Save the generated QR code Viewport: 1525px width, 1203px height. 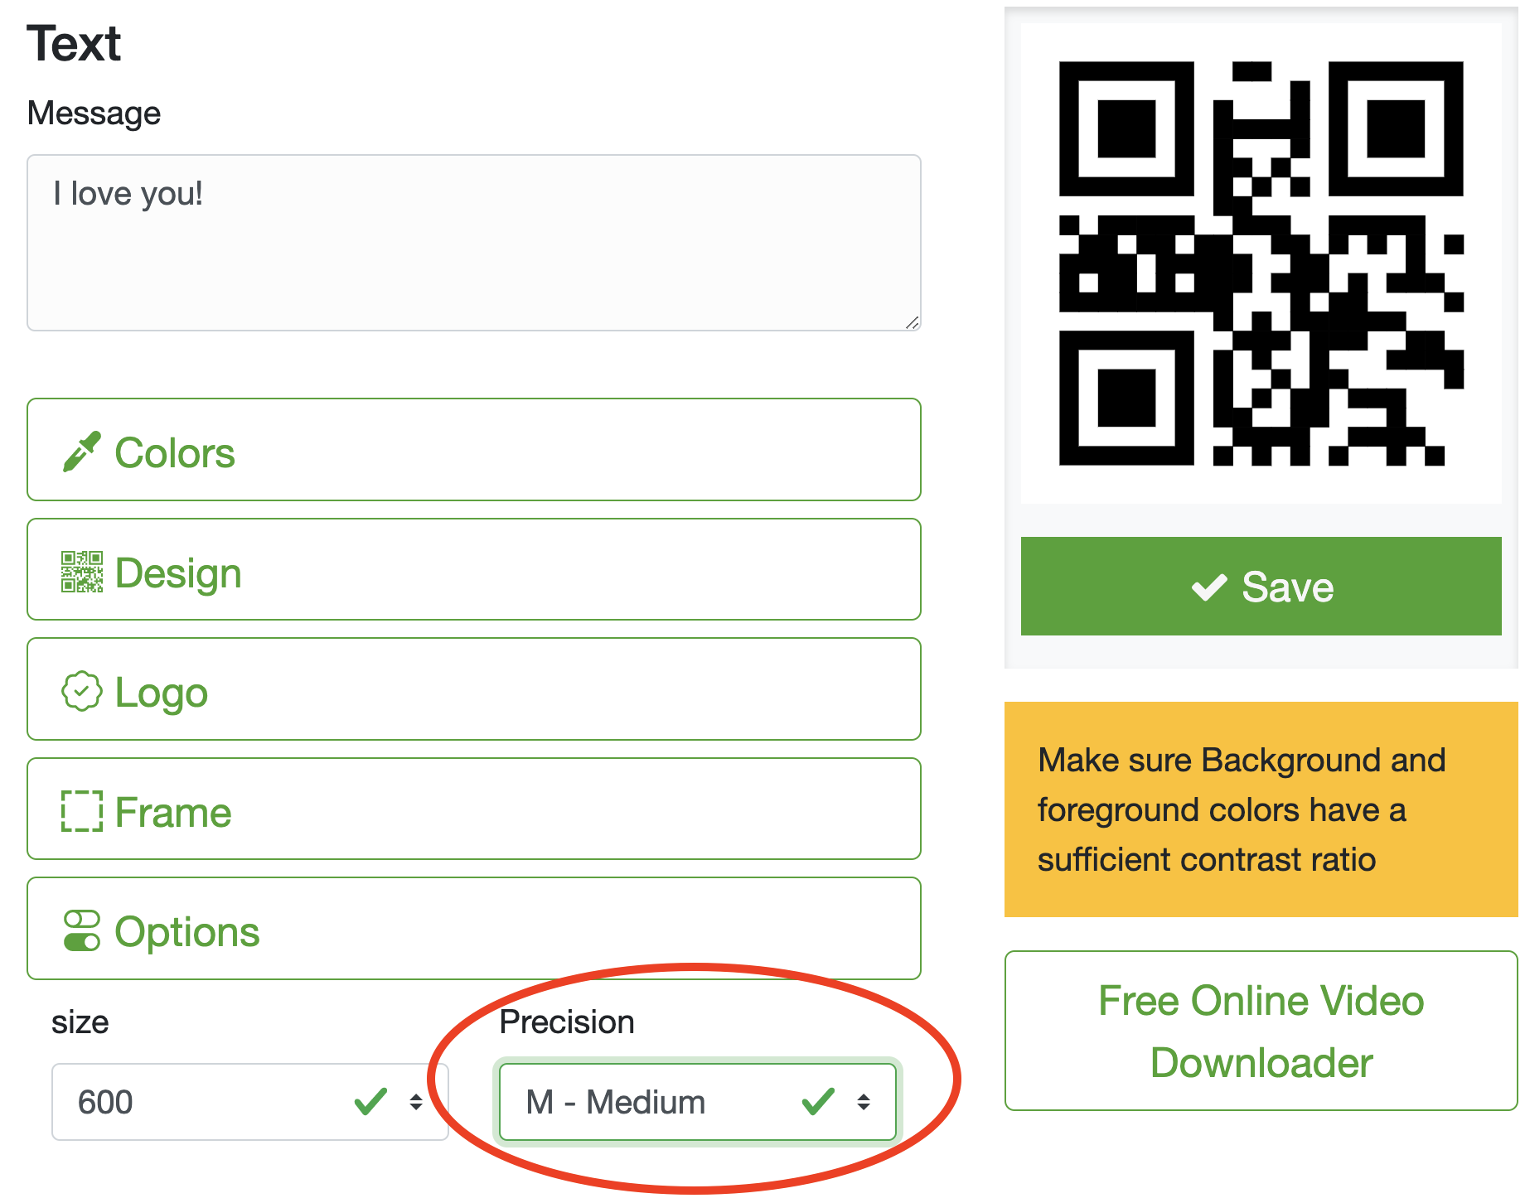pos(1261,587)
